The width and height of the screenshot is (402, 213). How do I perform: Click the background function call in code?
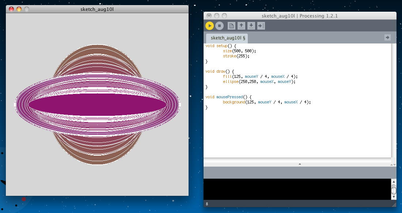(x=234, y=102)
